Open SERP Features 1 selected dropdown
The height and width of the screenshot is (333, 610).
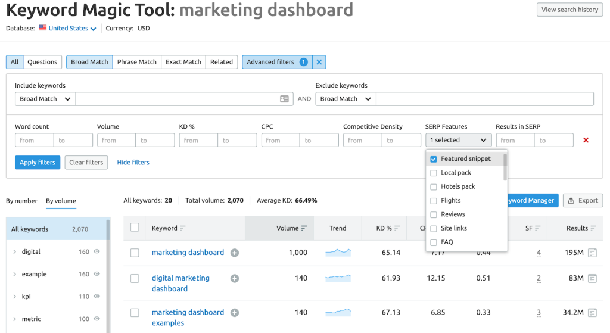coord(458,140)
